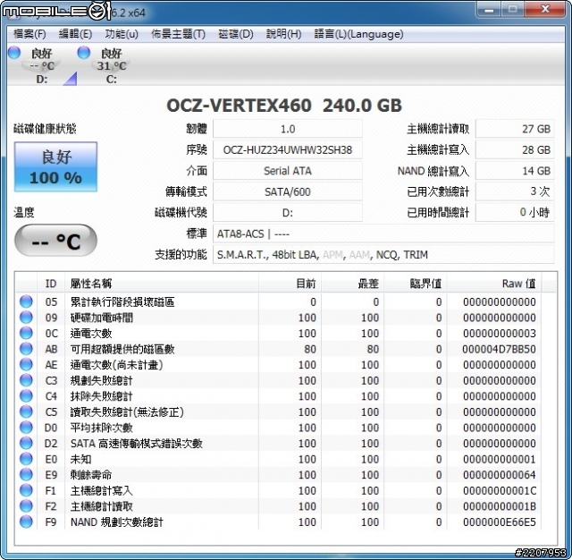Click raw value 000000000064
Screen dimensions: 572x560
pyautogui.click(x=499, y=475)
